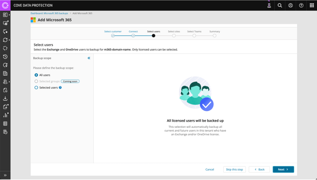Open the app launcher grid icon
Viewport: 317px width, 180px height.
tap(312, 6)
